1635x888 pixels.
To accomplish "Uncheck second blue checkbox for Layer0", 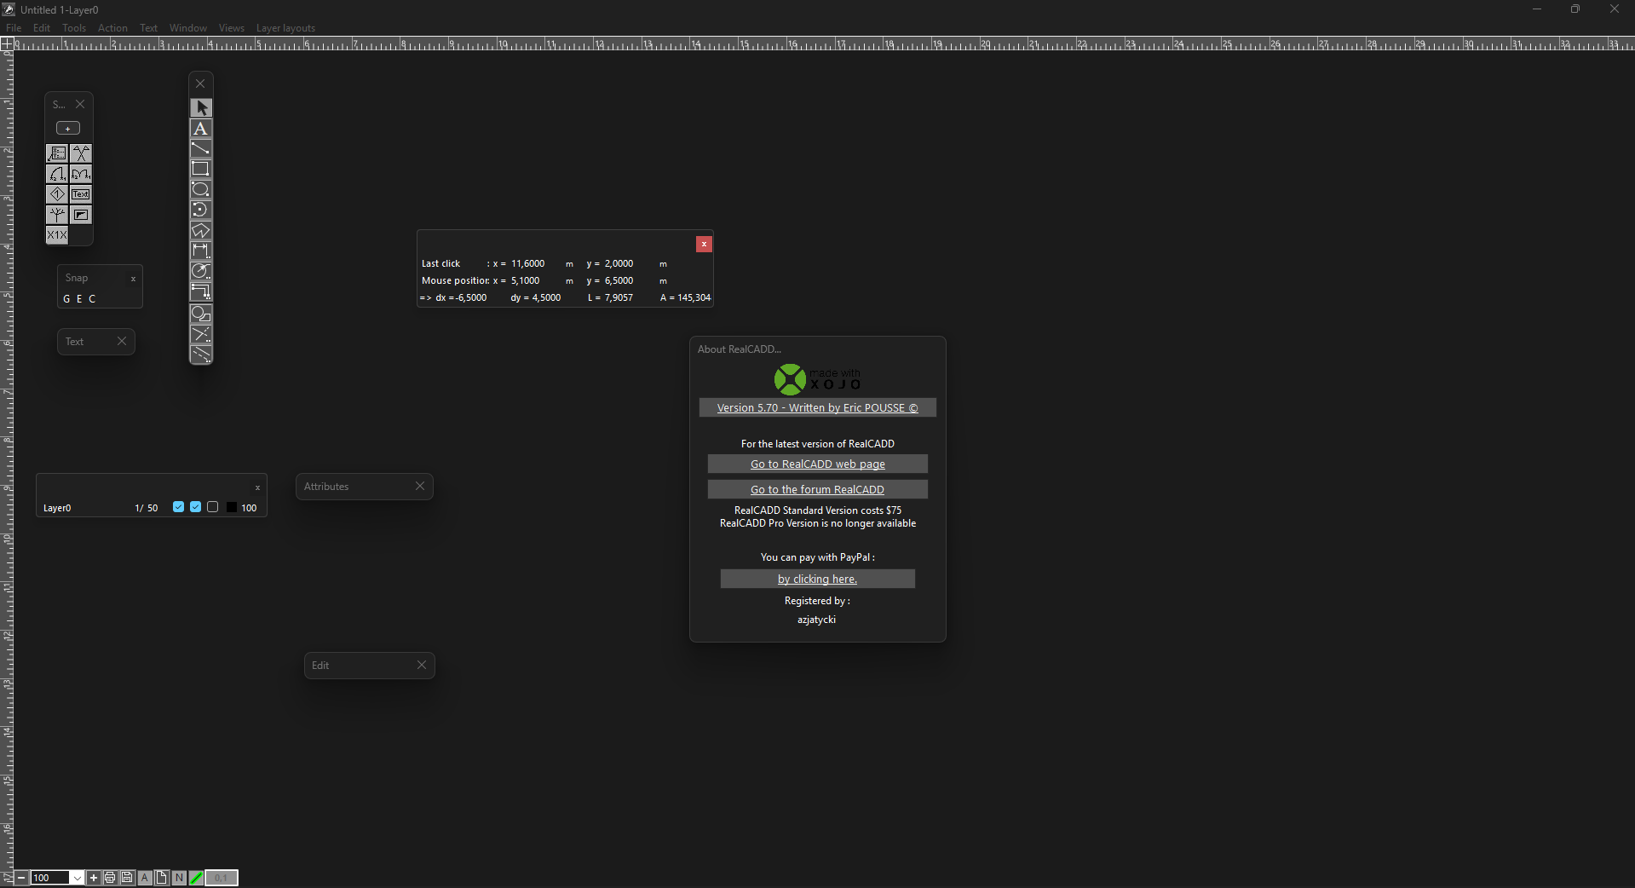I will pyautogui.click(x=196, y=507).
